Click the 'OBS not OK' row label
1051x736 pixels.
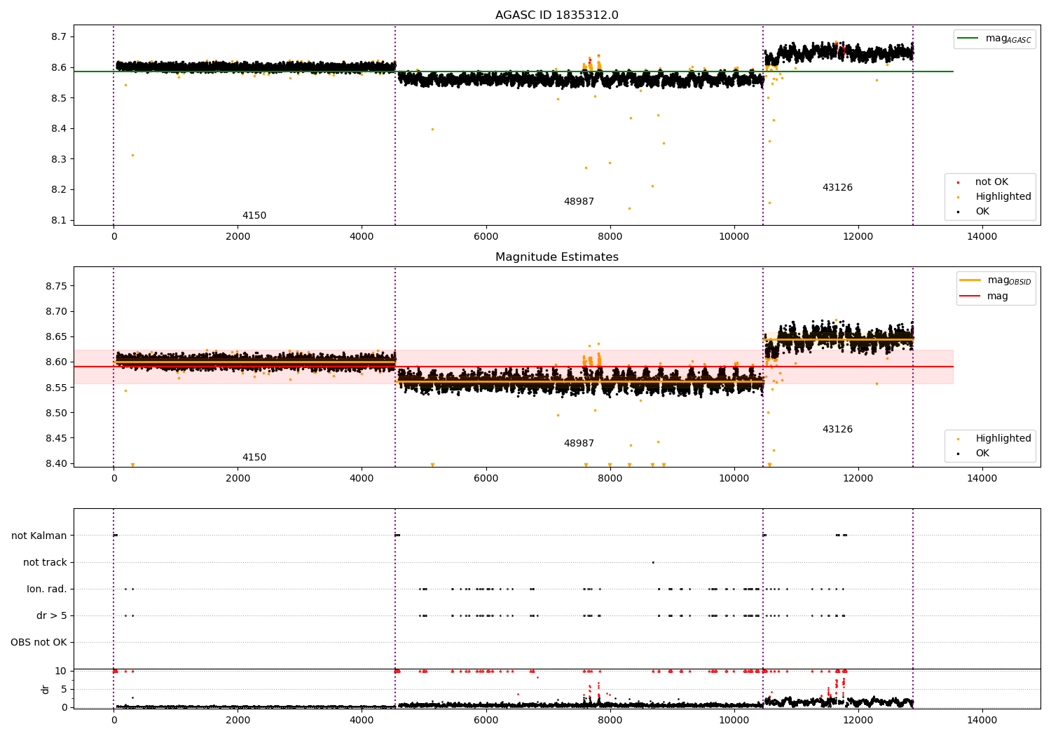(x=39, y=643)
